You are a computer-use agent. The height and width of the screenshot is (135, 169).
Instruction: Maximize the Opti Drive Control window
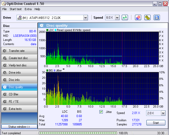160,4
